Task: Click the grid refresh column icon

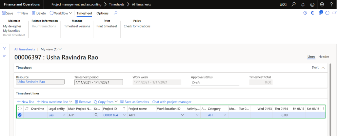Action: point(27,109)
